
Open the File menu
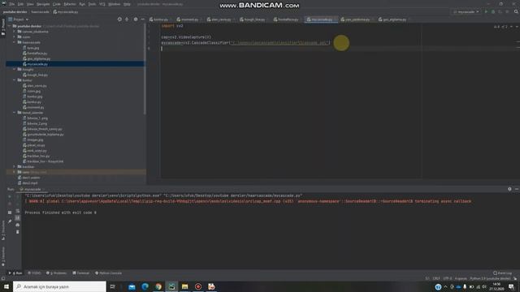pos(11,4)
